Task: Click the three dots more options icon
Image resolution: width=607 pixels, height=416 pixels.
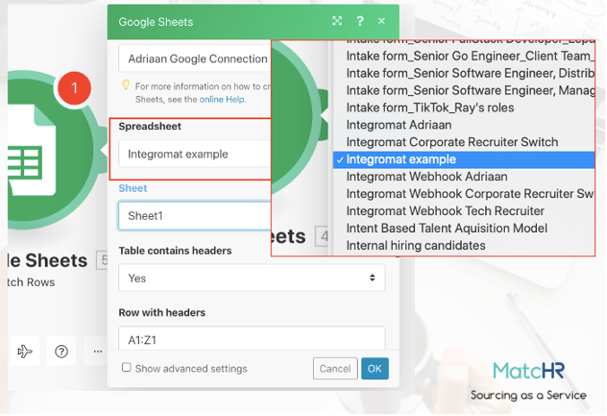Action: tap(93, 351)
